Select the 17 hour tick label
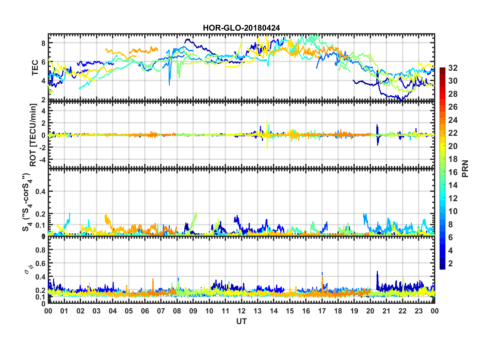The width and height of the screenshot is (483, 337). click(322, 311)
